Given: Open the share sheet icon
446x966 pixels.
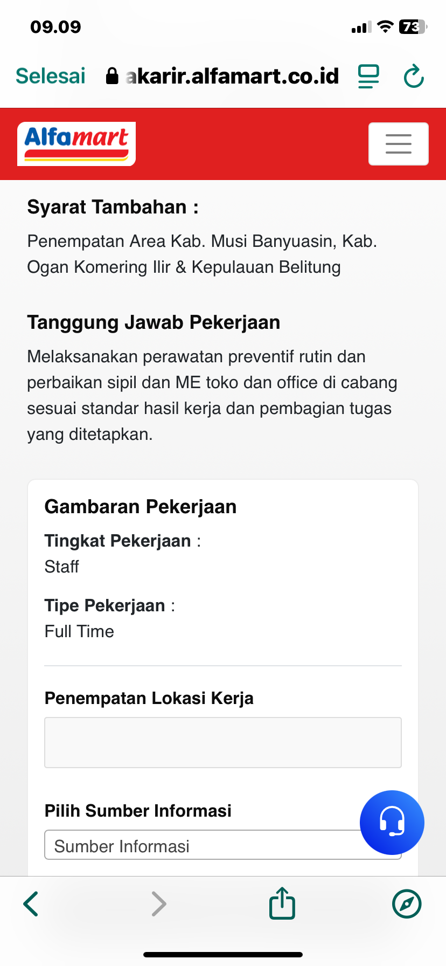Looking at the screenshot, I should click(282, 903).
